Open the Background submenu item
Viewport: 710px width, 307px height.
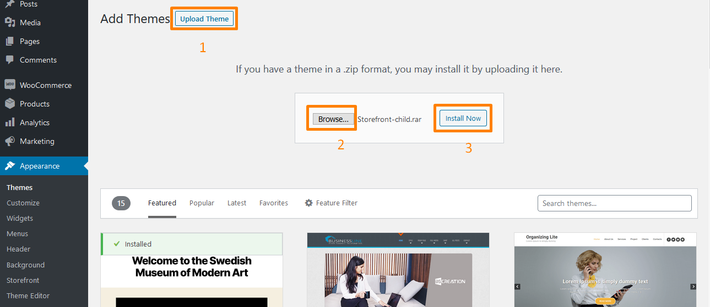coord(25,265)
